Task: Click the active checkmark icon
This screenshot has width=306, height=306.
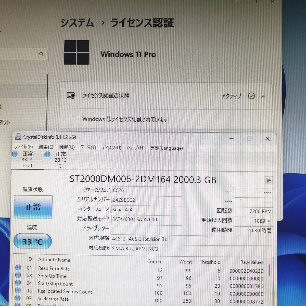Action: (251, 96)
